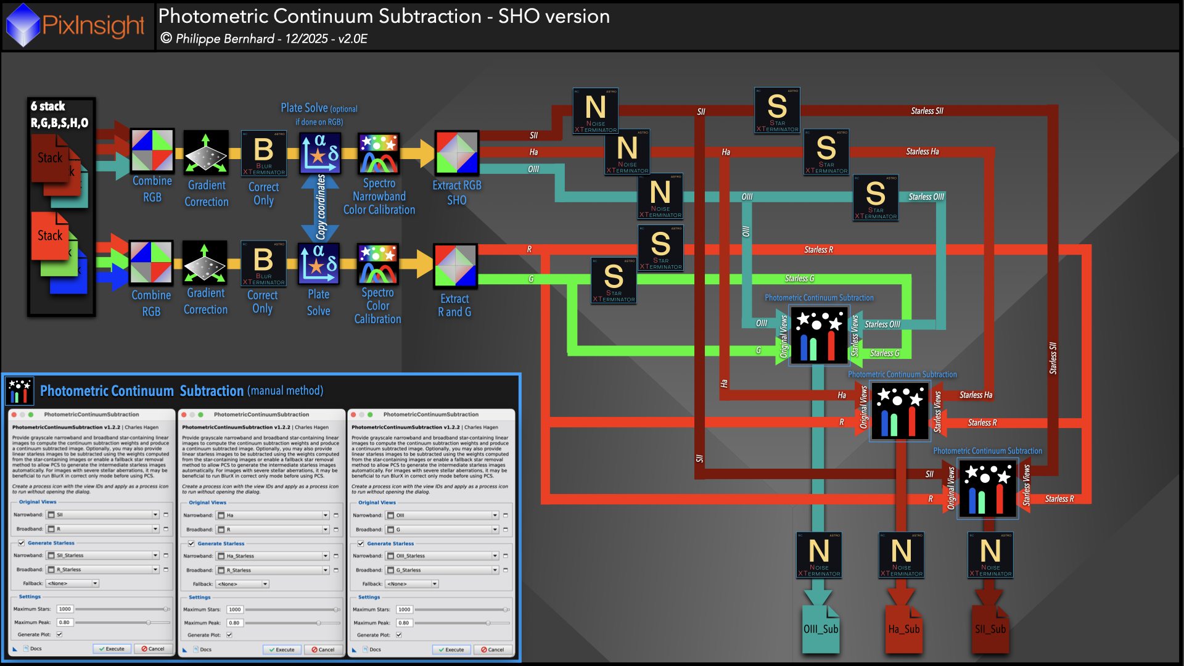Viewport: 1184px width, 666px height.
Task: Click the new-instance triangle in left dialog
Action: [15, 649]
